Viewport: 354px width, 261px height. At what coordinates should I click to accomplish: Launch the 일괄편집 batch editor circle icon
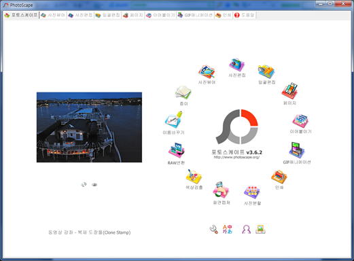click(266, 72)
